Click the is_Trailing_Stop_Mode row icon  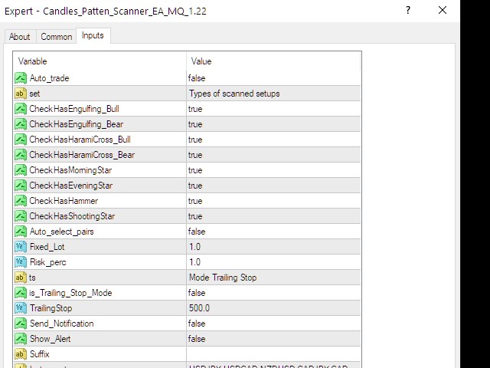point(21,293)
